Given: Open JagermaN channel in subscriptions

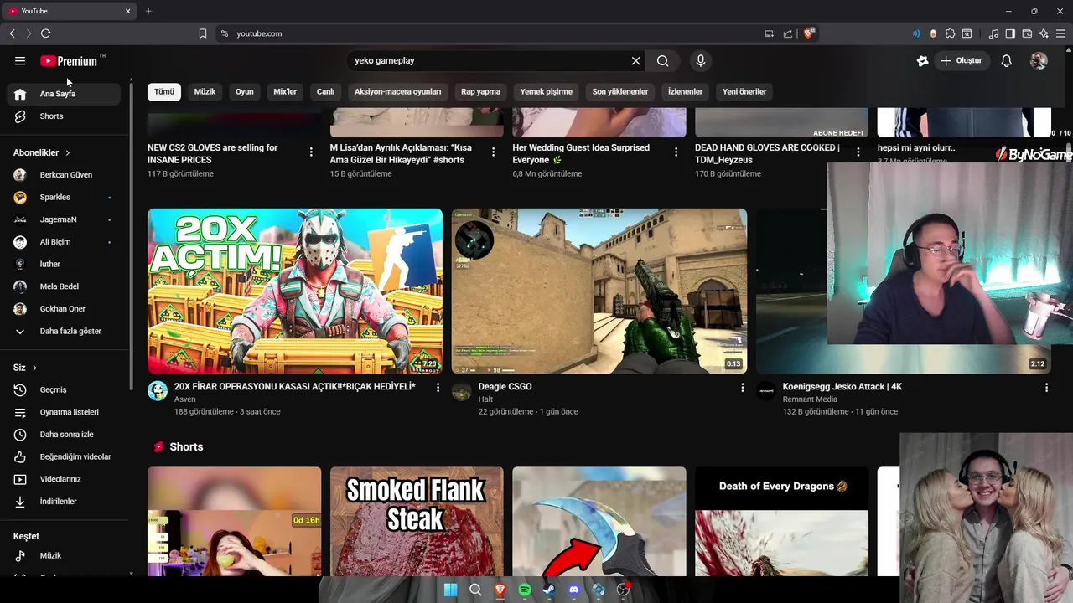Looking at the screenshot, I should (x=65, y=219).
